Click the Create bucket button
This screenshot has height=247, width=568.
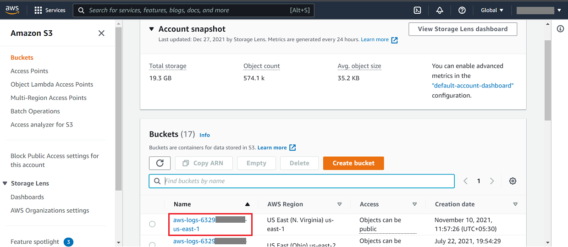pos(353,163)
